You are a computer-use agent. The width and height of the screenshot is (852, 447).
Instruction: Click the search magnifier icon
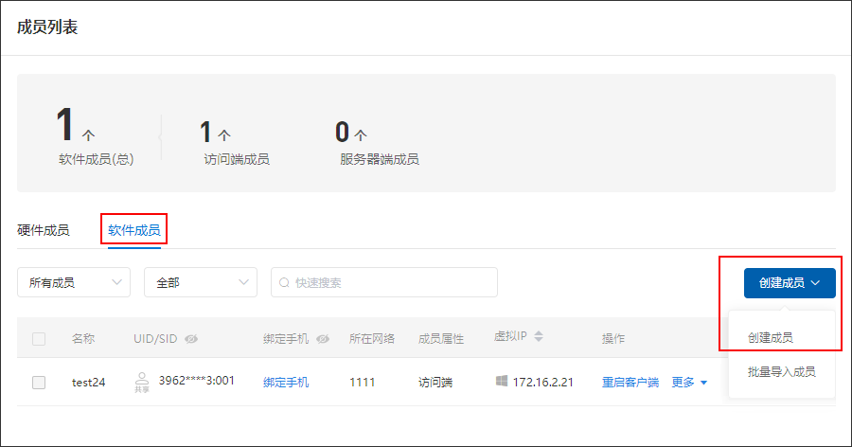click(284, 283)
